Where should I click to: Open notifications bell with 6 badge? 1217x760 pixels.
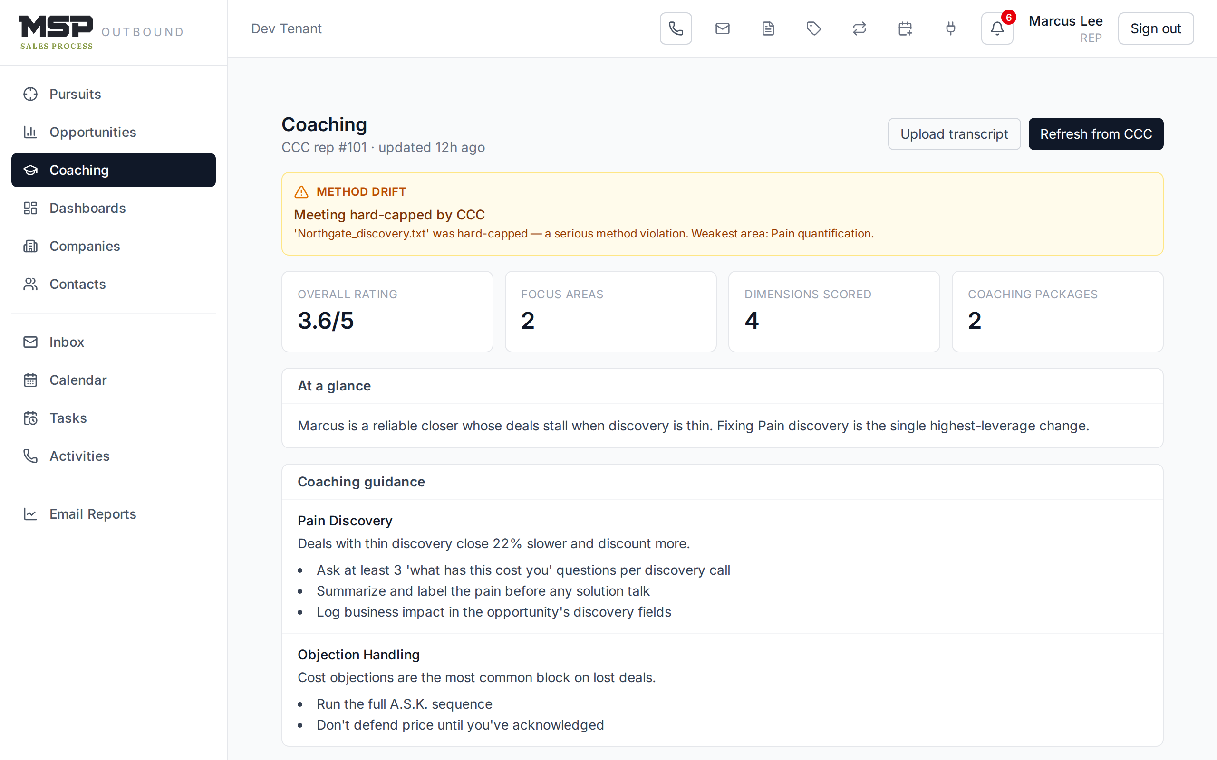[997, 28]
